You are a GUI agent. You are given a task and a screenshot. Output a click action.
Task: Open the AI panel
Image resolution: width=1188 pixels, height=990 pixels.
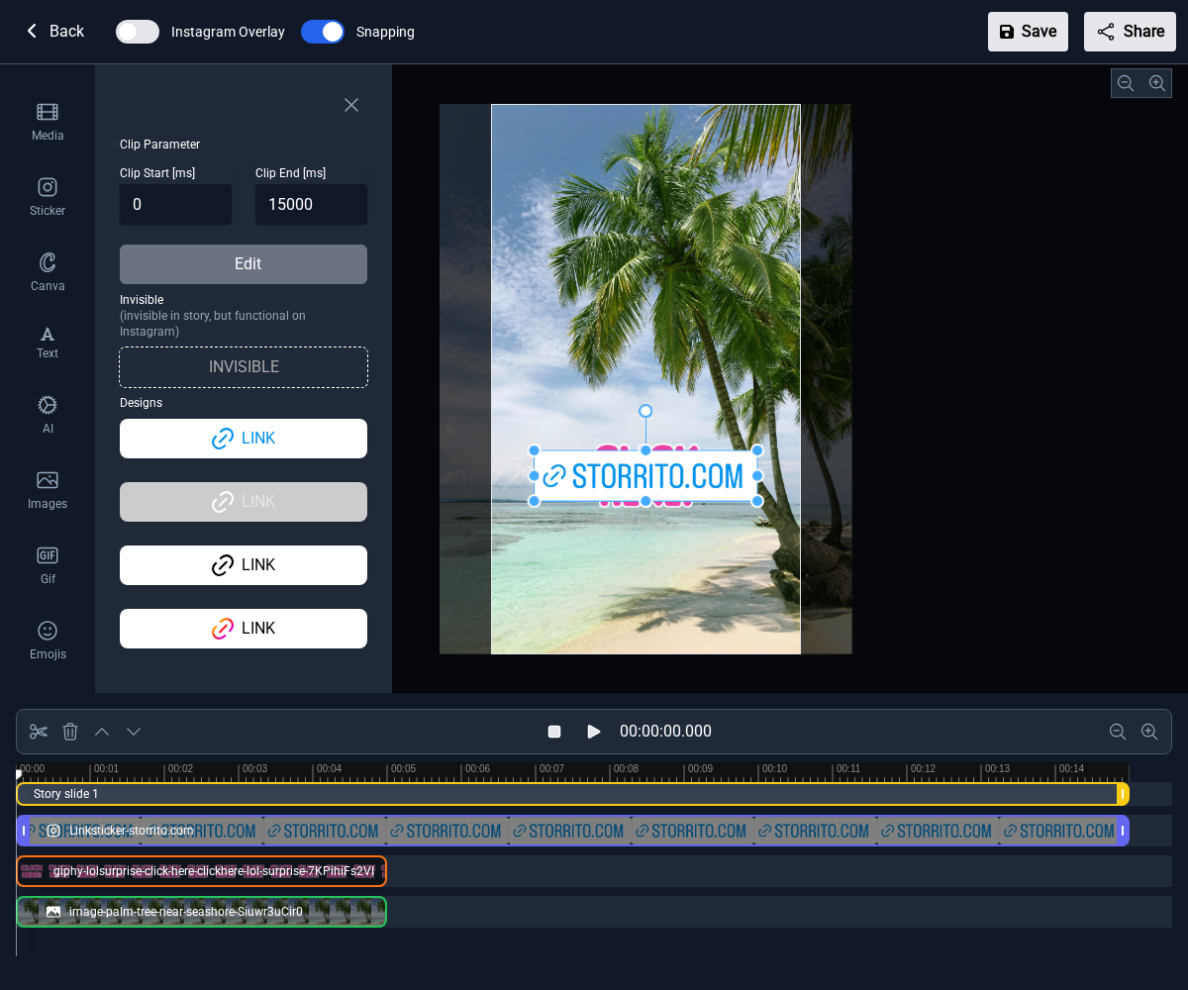tap(47, 413)
